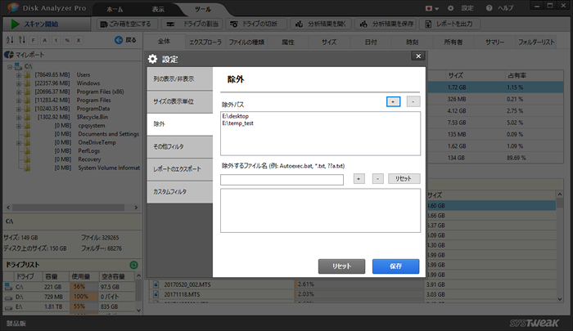Expand the Program Files (x86) node
This screenshot has height=331, width=573.
[19, 92]
